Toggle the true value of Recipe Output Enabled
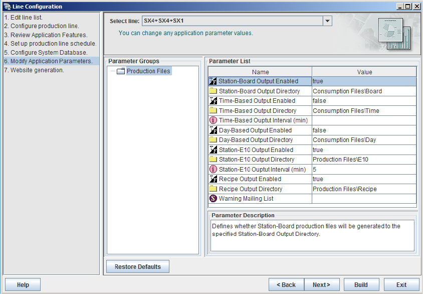This screenshot has width=423, height=294. coord(364,179)
